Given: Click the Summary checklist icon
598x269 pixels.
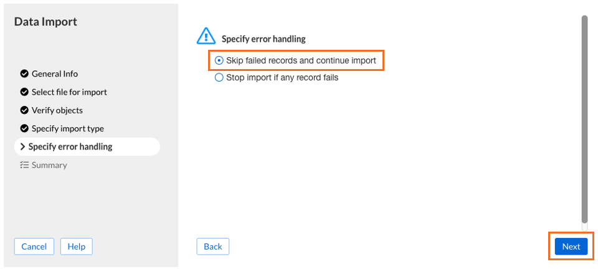Looking at the screenshot, I should [24, 165].
